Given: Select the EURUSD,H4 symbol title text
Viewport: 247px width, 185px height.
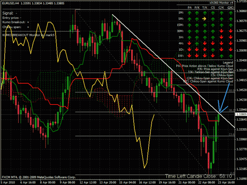Looking at the screenshot, I should (10, 3).
